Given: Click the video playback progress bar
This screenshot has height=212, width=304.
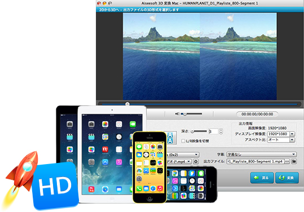Looking at the screenshot, I should (x=199, y=104).
